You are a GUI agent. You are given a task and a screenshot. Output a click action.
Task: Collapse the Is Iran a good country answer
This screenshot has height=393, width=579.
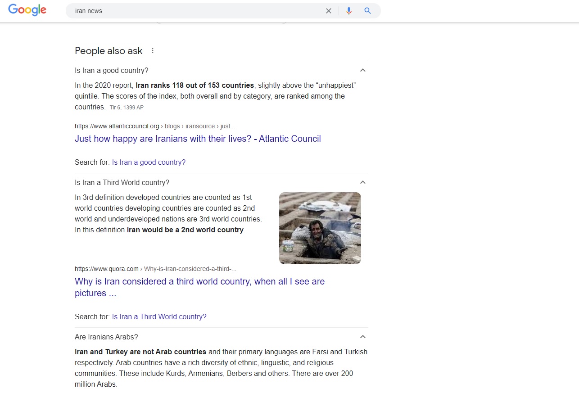click(x=363, y=70)
